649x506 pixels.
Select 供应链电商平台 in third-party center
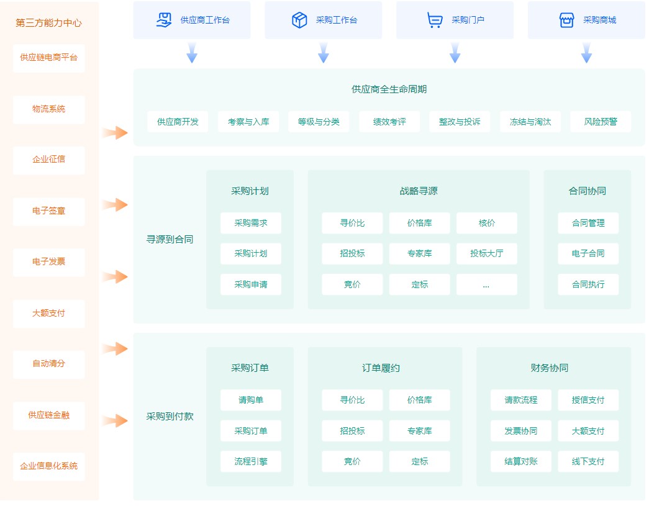coord(49,58)
